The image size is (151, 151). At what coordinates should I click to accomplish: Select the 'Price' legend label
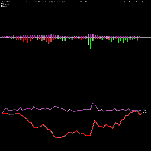(x=5, y=7)
